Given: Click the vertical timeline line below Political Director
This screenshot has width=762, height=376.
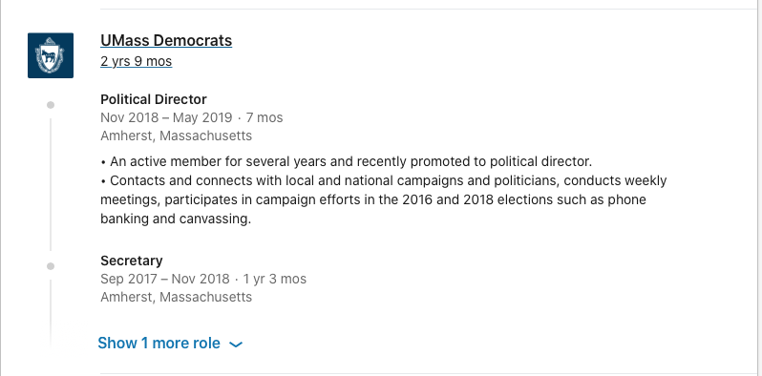Looking at the screenshot, I should (51, 184).
